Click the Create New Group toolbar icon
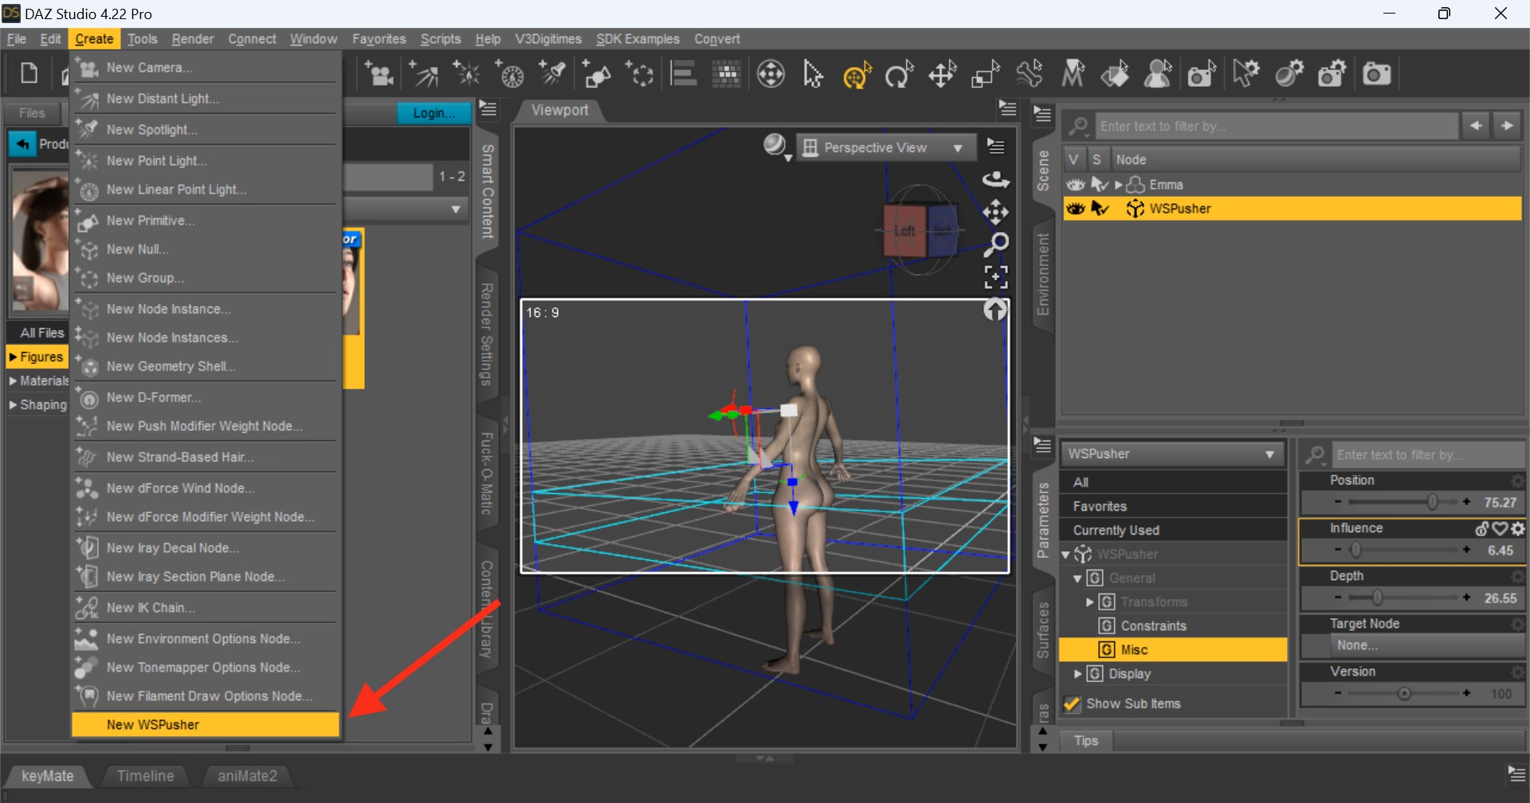This screenshot has width=1530, height=803. tap(640, 74)
